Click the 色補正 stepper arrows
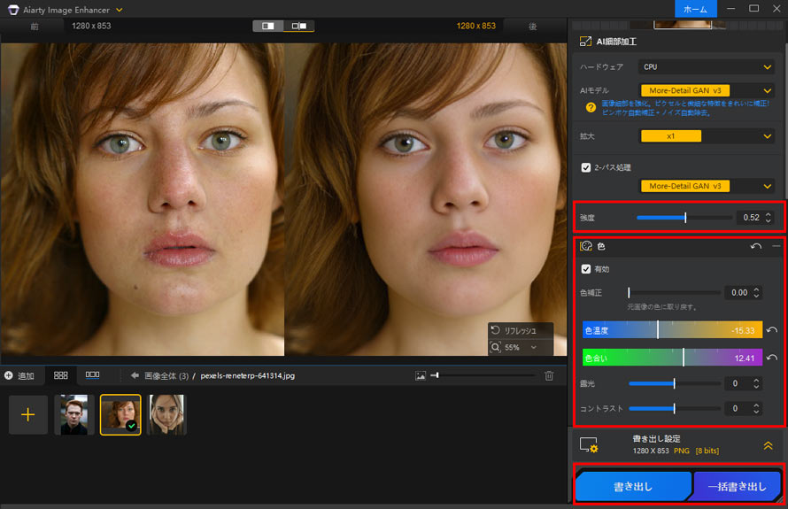The height and width of the screenshot is (509, 788). point(756,292)
